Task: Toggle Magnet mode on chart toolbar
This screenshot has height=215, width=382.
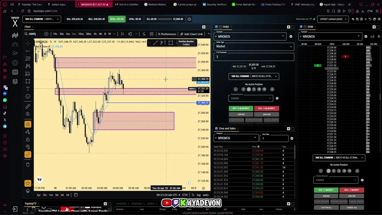Action: [x=28, y=124]
